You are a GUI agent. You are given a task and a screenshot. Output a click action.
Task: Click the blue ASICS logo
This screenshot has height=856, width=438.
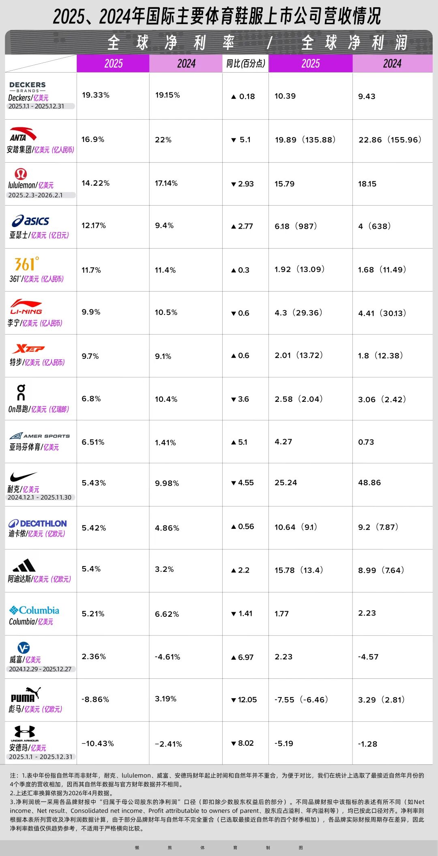(30, 221)
